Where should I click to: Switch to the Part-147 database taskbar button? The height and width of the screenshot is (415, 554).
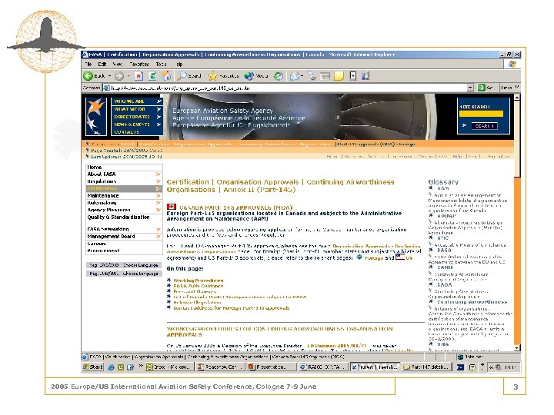point(426,367)
